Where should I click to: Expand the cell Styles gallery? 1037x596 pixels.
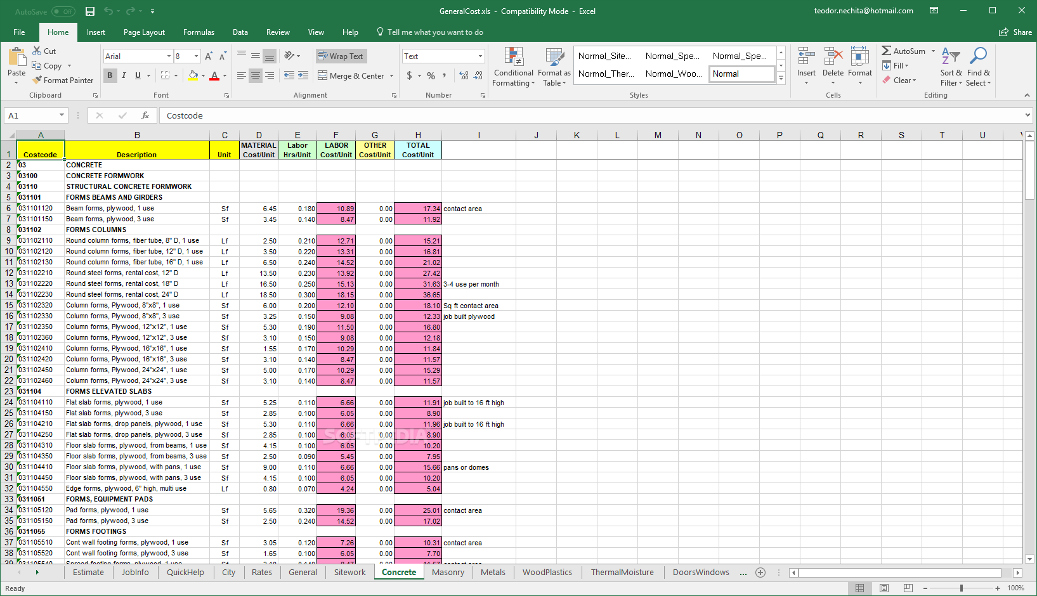click(x=781, y=79)
